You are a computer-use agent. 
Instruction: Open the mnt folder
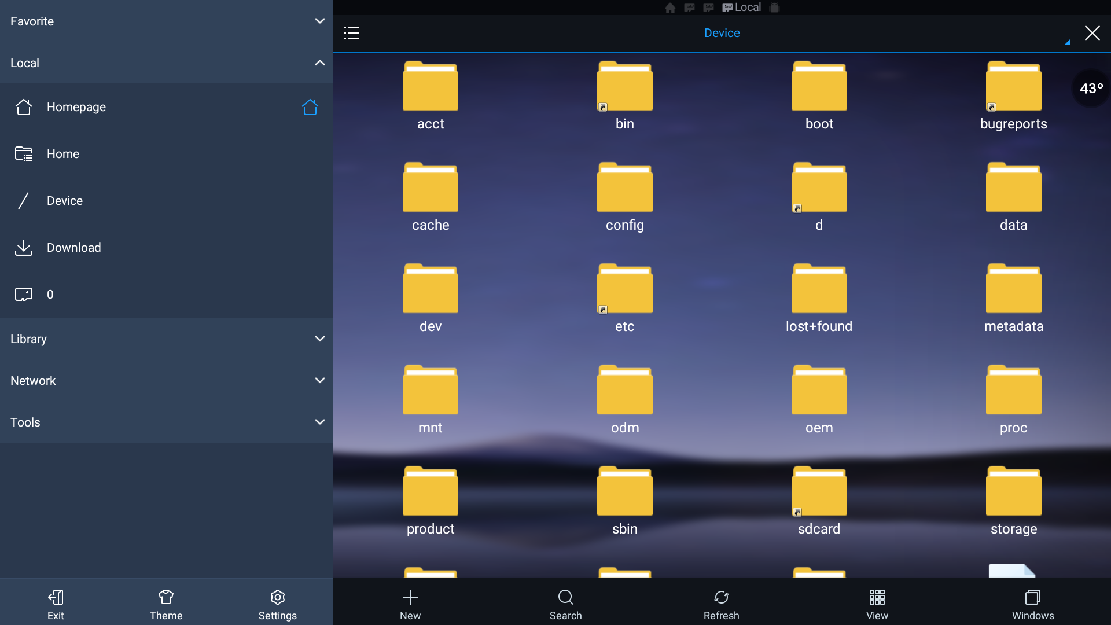[x=431, y=400]
